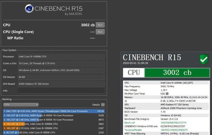Click Mainboard value ASRock Z490 Phantom Gaming
The width and height of the screenshot is (212, 135).
[x=181, y=108]
